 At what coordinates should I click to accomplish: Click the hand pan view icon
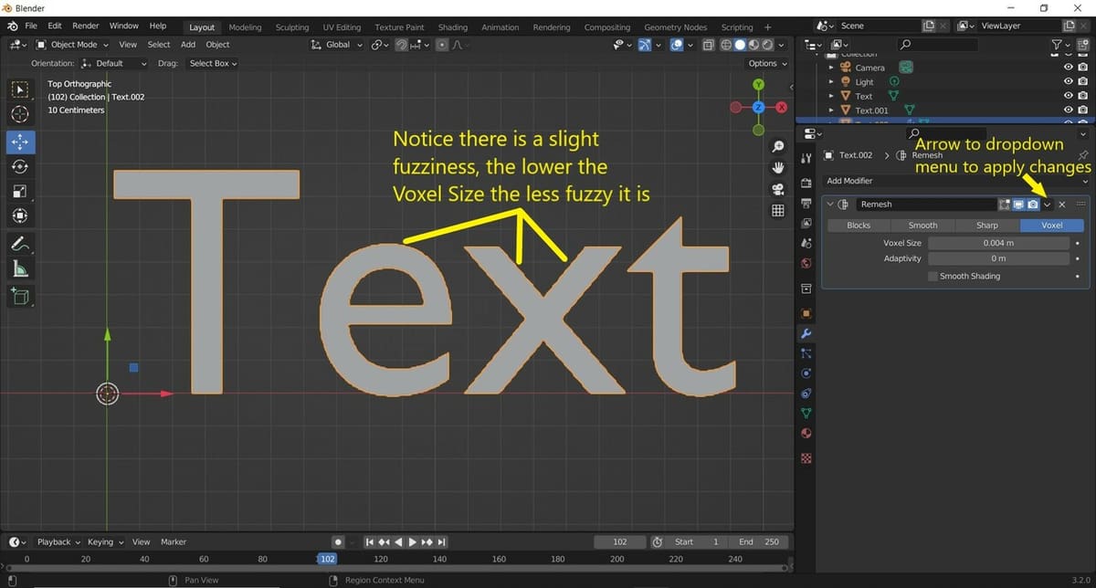tap(778, 168)
